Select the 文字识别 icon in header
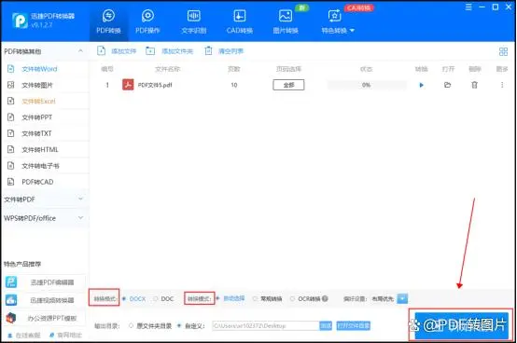 click(194, 16)
